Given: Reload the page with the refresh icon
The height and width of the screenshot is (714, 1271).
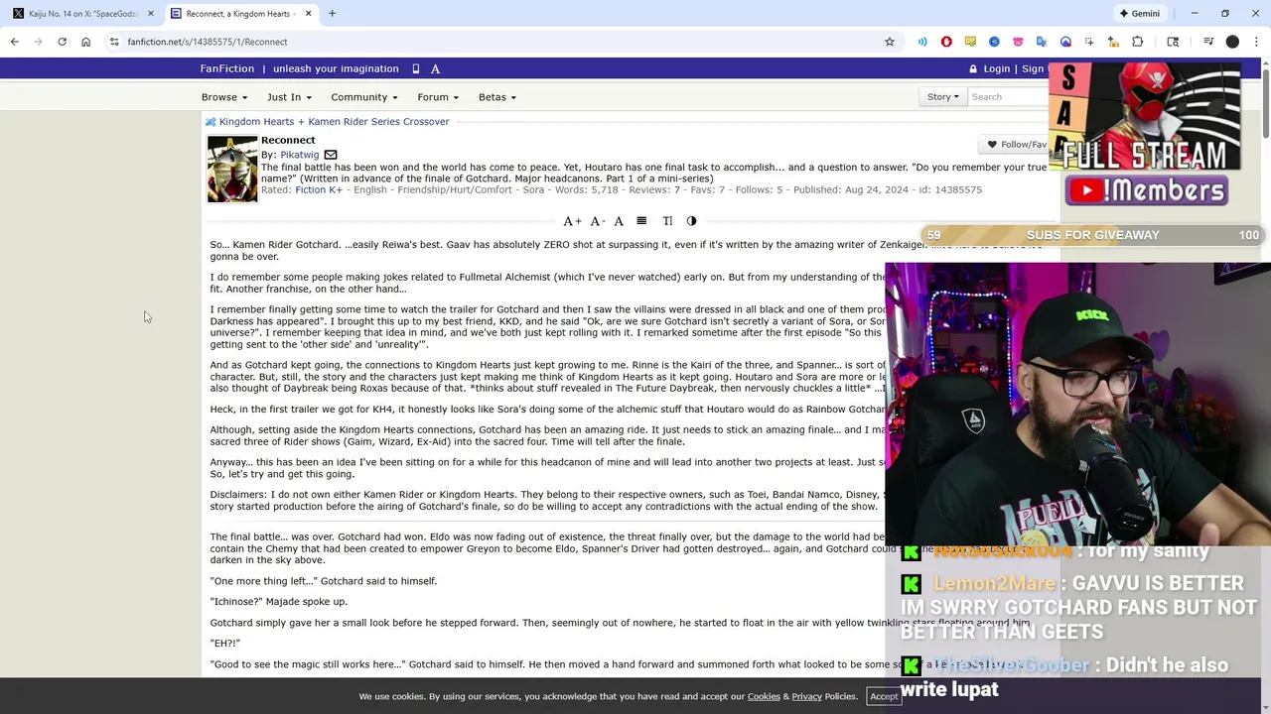Looking at the screenshot, I should click(x=62, y=42).
